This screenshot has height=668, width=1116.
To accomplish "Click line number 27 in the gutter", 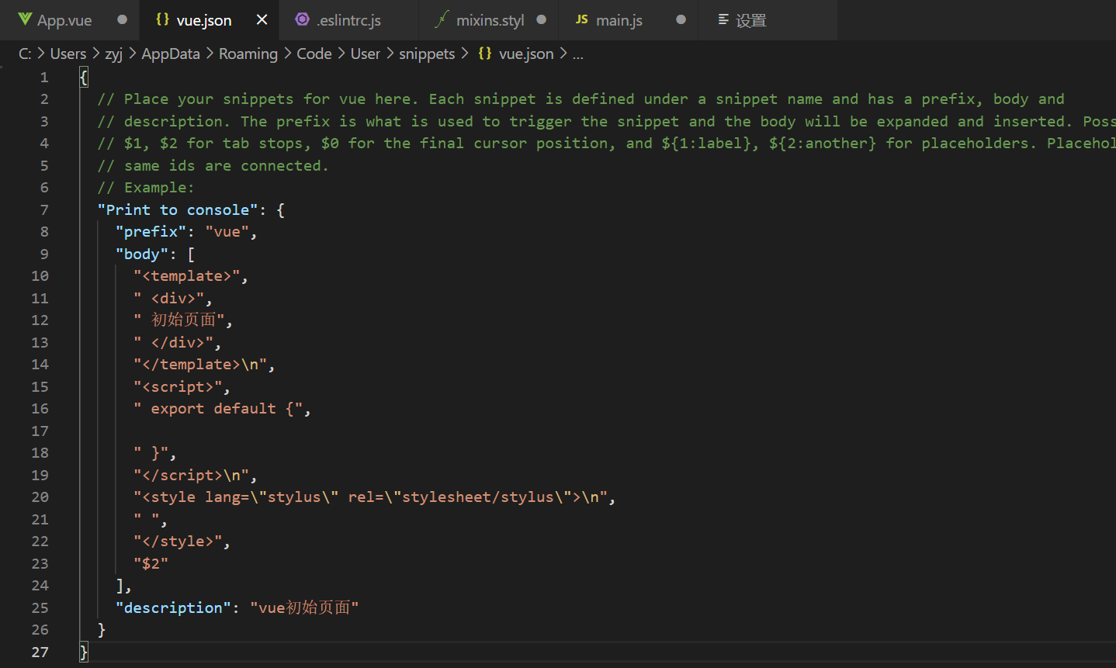I will [40, 652].
